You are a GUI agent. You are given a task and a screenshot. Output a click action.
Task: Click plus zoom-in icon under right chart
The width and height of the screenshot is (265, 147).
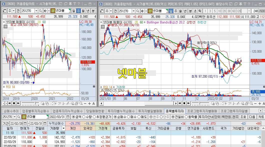[x=259, y=104]
